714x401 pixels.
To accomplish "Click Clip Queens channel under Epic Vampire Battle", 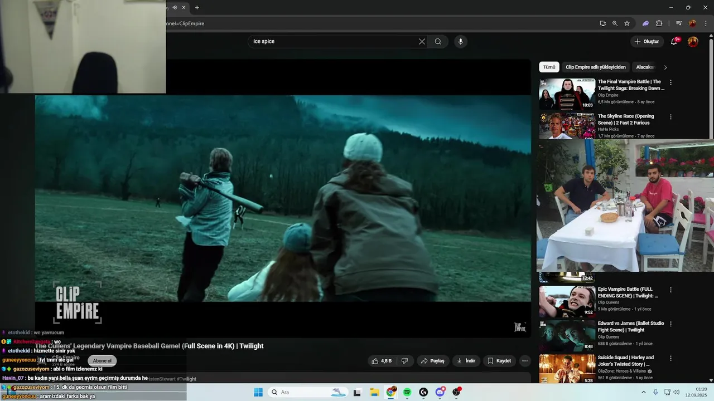I will [x=610, y=302].
